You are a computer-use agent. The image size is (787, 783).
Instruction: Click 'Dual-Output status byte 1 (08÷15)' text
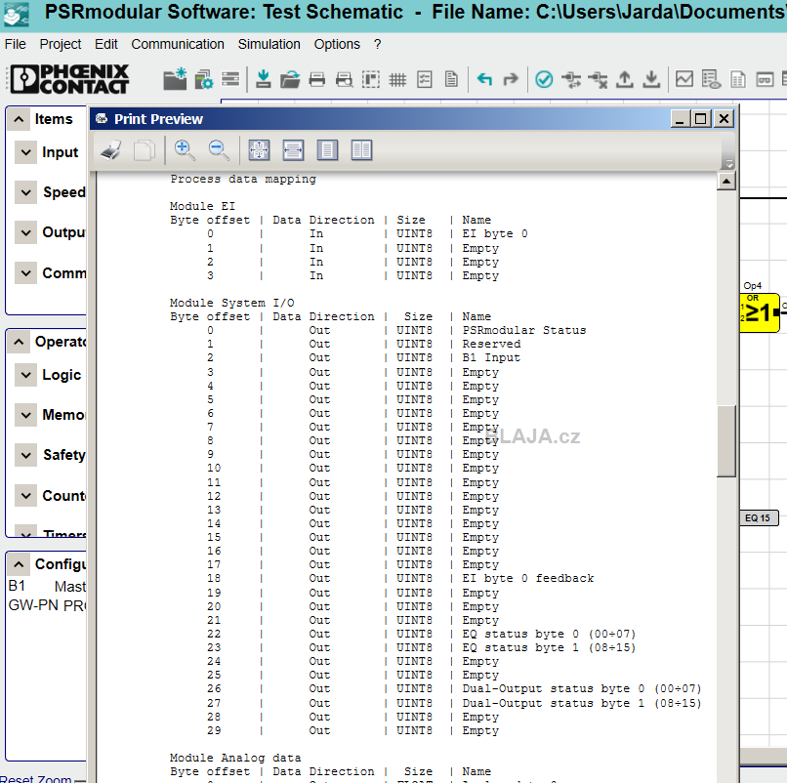(582, 703)
